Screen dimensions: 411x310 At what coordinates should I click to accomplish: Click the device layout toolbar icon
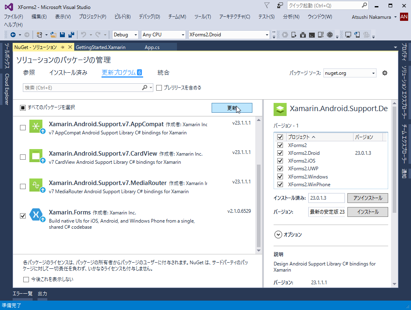tap(320, 35)
